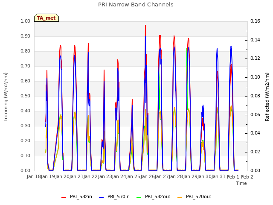273x205 pixels.
Task: Click the 0.40 left axis value
Action: 26,111
